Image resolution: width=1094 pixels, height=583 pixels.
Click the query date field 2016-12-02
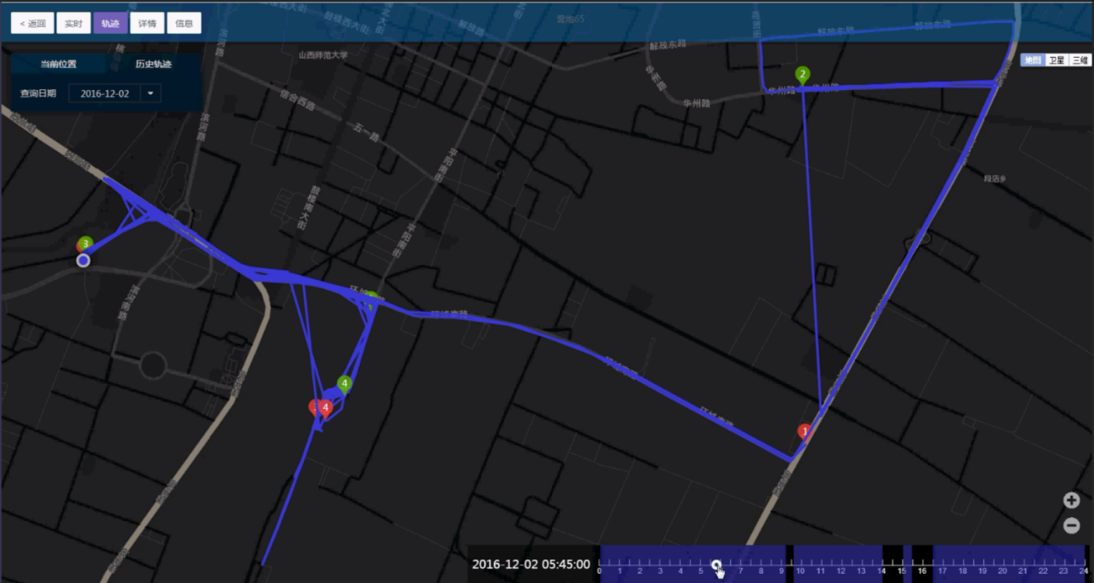pyautogui.click(x=105, y=93)
